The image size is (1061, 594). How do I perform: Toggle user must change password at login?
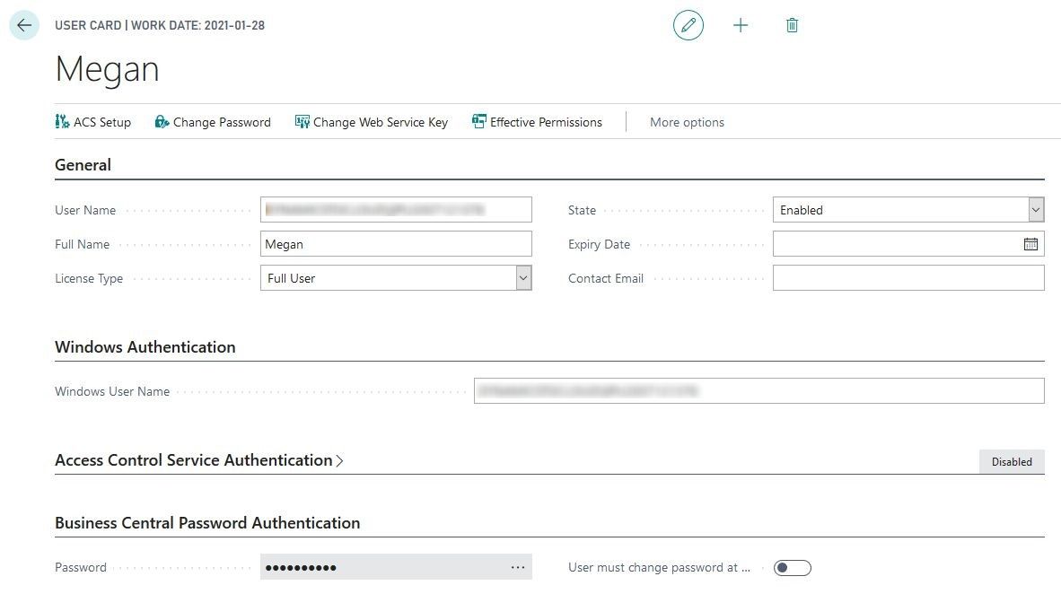(x=792, y=567)
